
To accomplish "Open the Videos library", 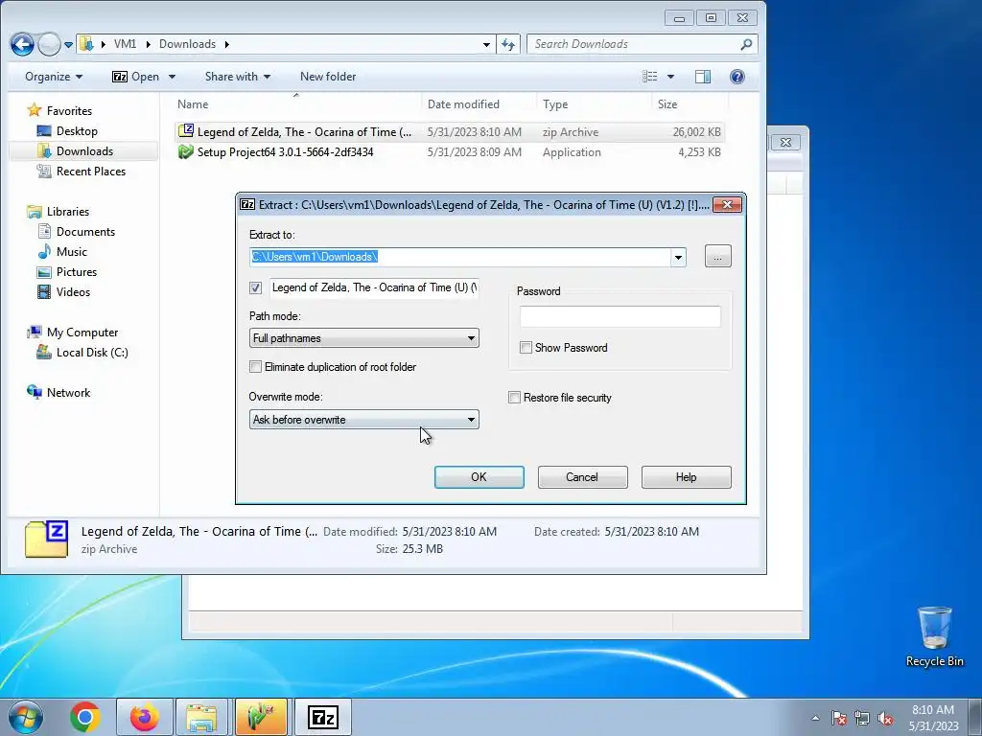I will 73,291.
